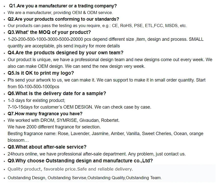Click the 'Quality product, favorable price' line
This screenshot has width=220, height=183.
point(70,169)
